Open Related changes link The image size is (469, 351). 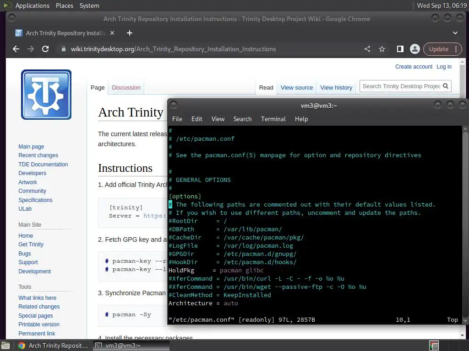point(39,307)
